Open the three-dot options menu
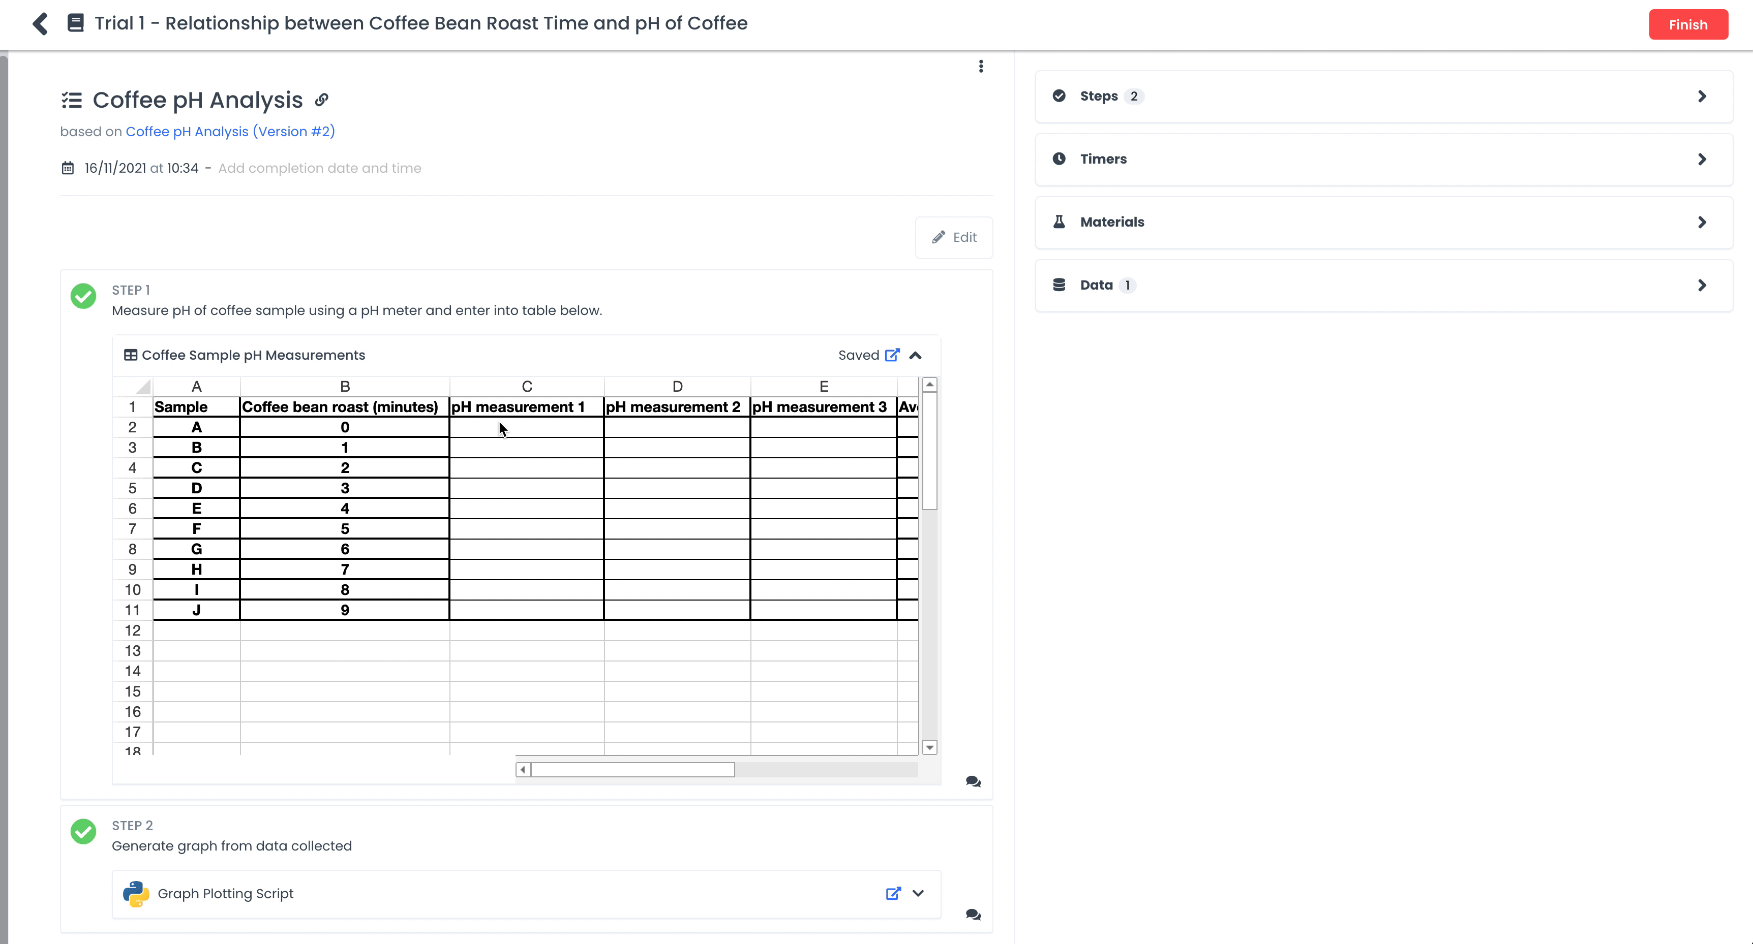Screen dimensions: 1753x944 click(x=981, y=66)
